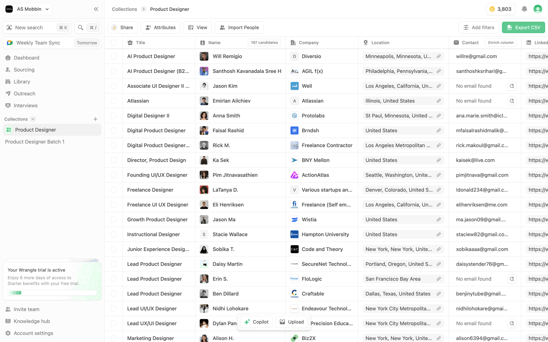This screenshot has height=342, width=548.
Task: Open the View options menu
Action: (x=198, y=28)
